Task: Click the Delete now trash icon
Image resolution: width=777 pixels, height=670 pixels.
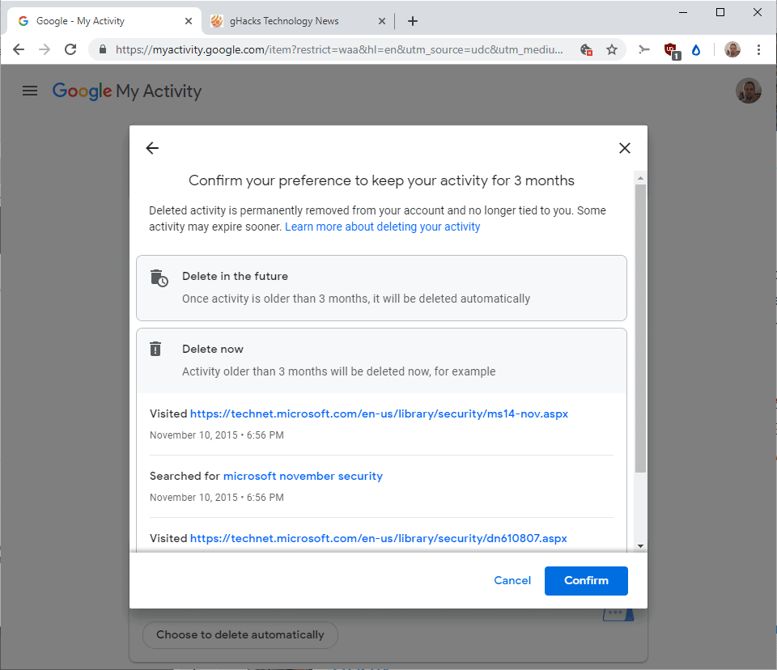Action: click(x=155, y=349)
